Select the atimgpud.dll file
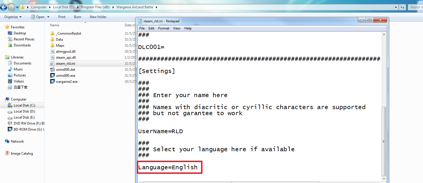 click(66, 52)
